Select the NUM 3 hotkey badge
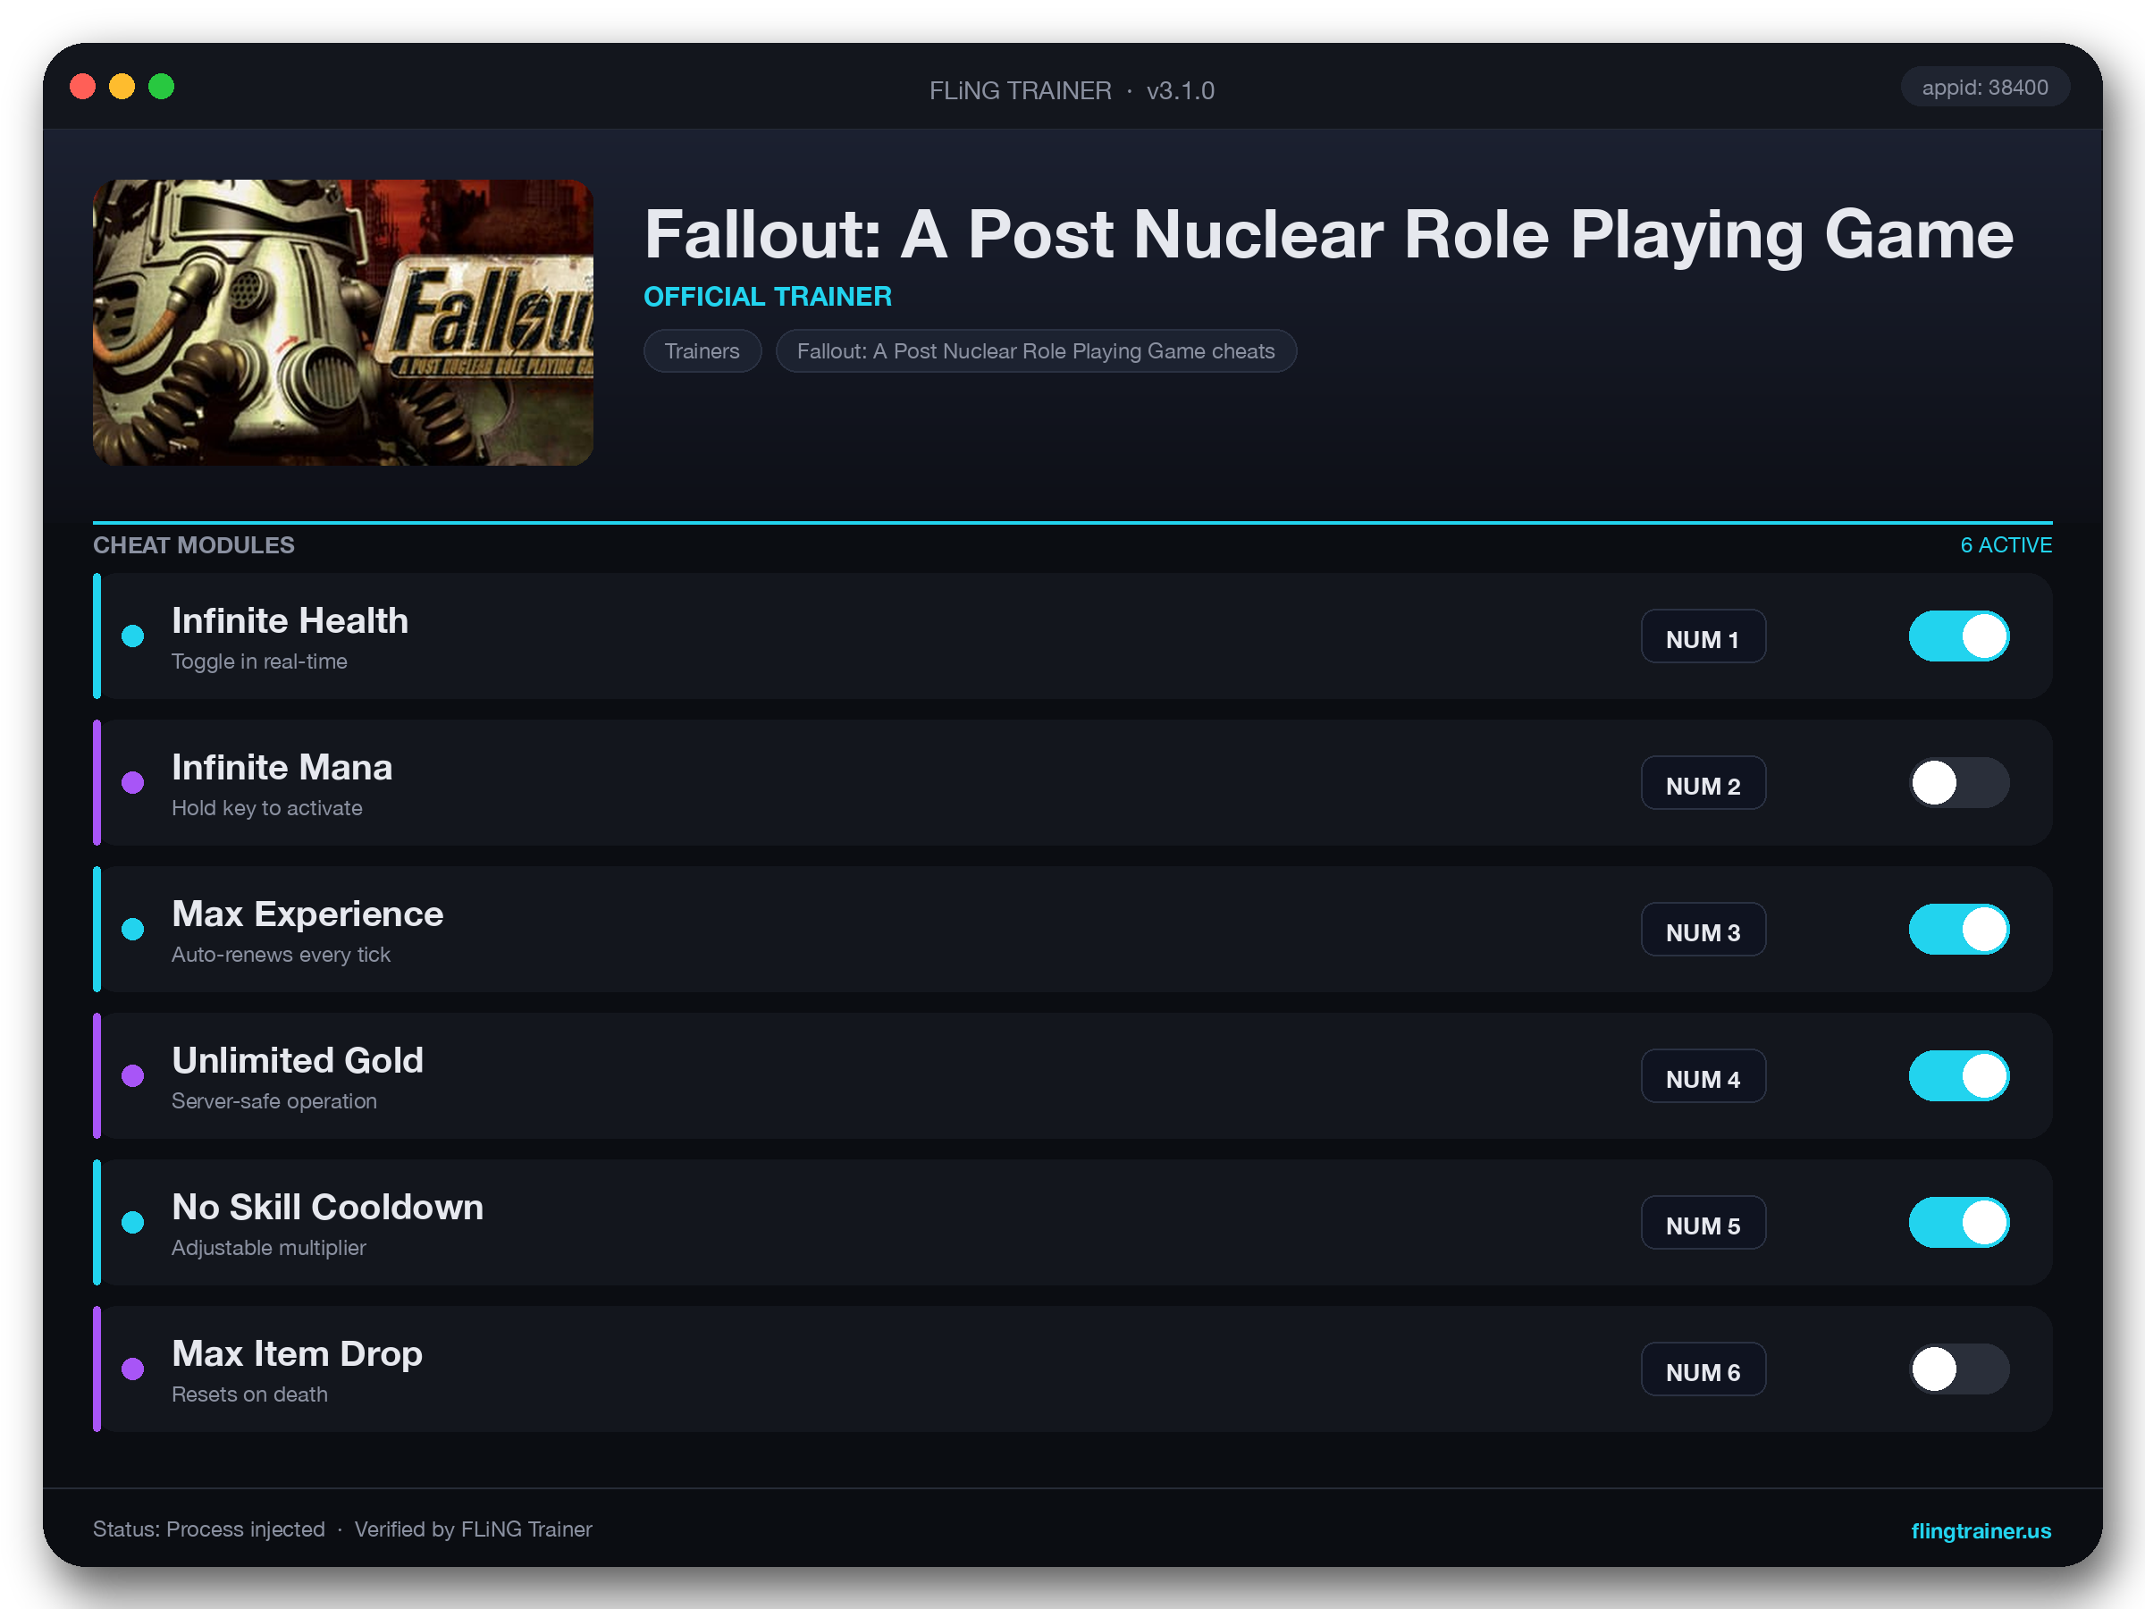Image resolution: width=2145 pixels, height=1609 pixels. [x=1703, y=929]
